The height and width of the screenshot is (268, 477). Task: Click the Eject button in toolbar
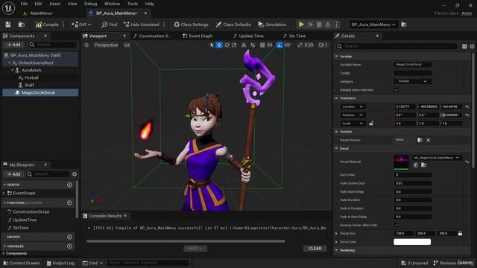pyautogui.click(x=328, y=25)
